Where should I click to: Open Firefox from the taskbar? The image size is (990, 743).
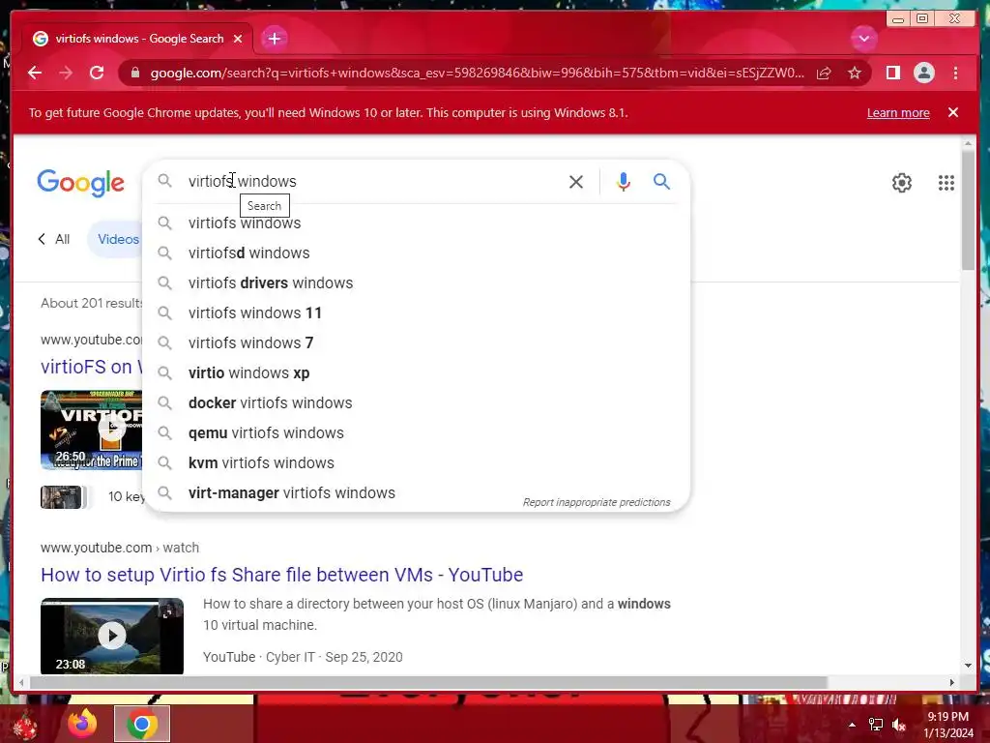[x=82, y=724]
